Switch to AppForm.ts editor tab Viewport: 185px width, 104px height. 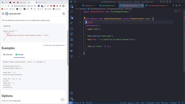89,5
